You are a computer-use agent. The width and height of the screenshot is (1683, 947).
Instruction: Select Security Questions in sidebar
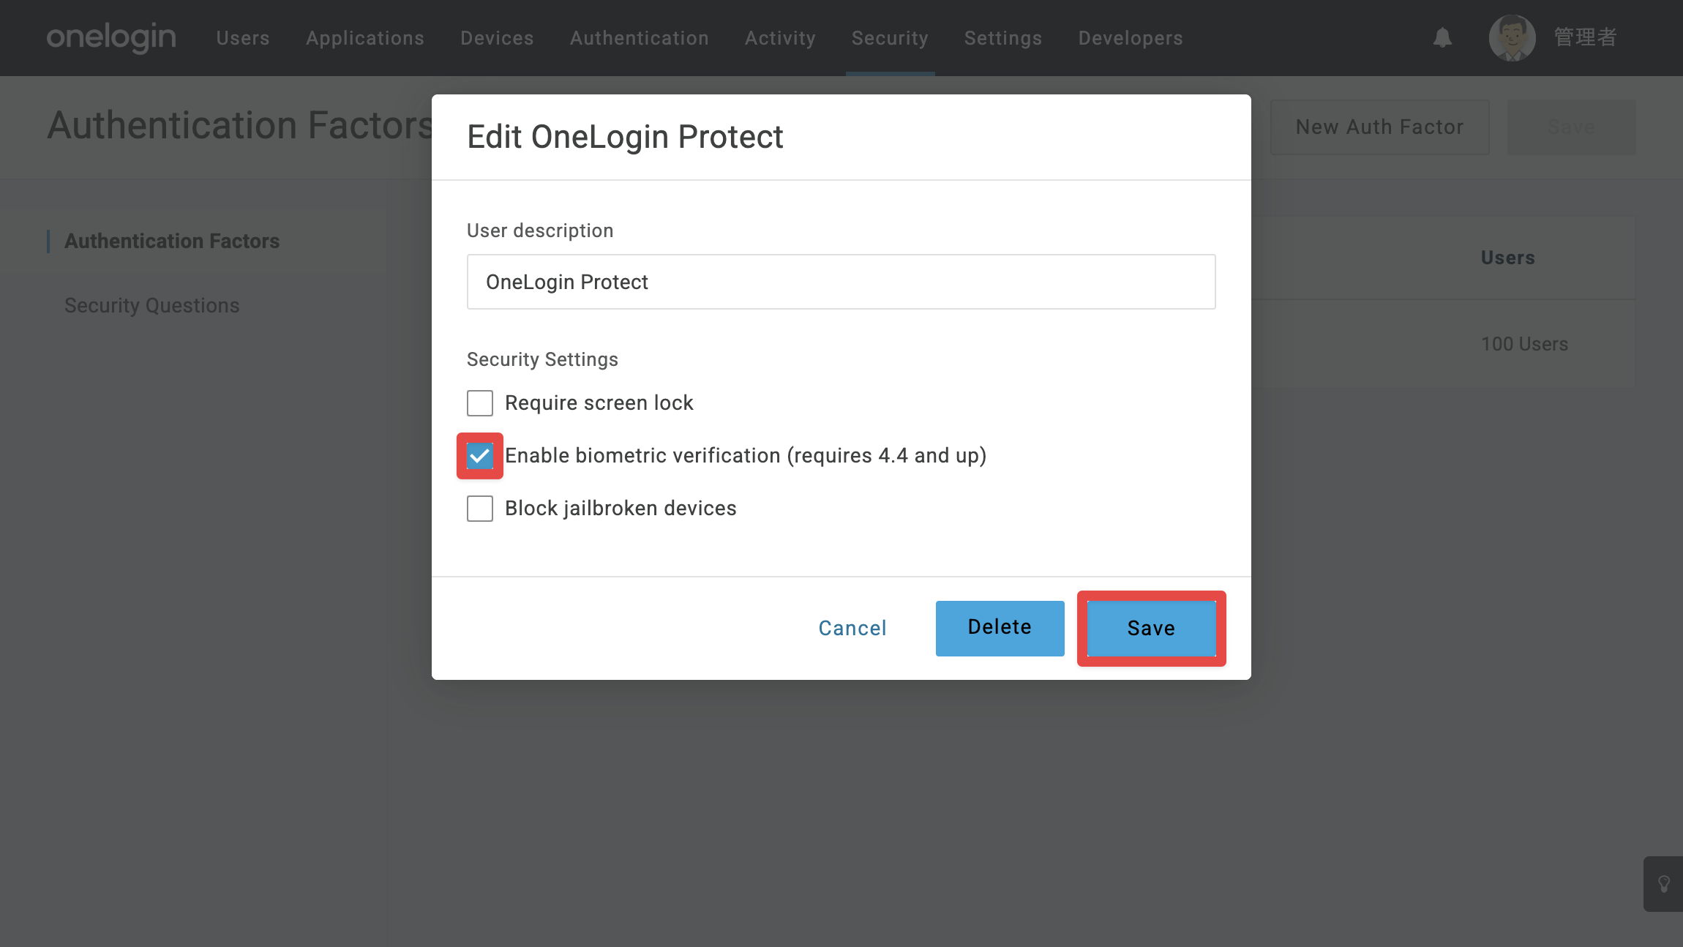tap(152, 305)
